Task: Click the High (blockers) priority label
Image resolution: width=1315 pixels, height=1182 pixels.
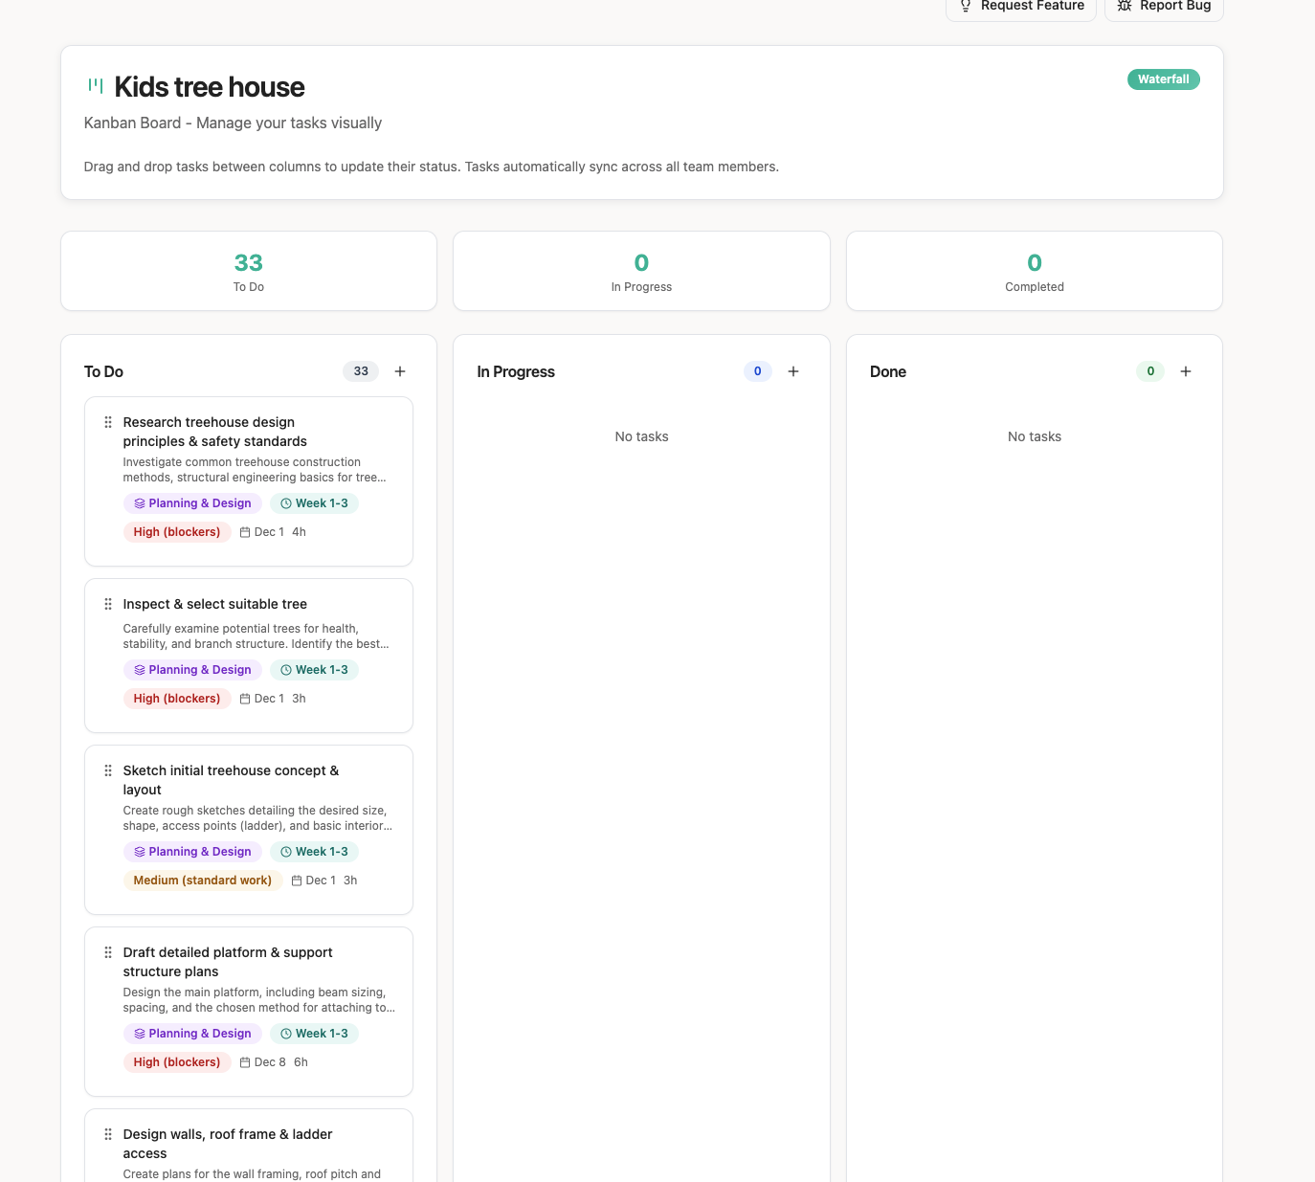Action: click(x=177, y=531)
